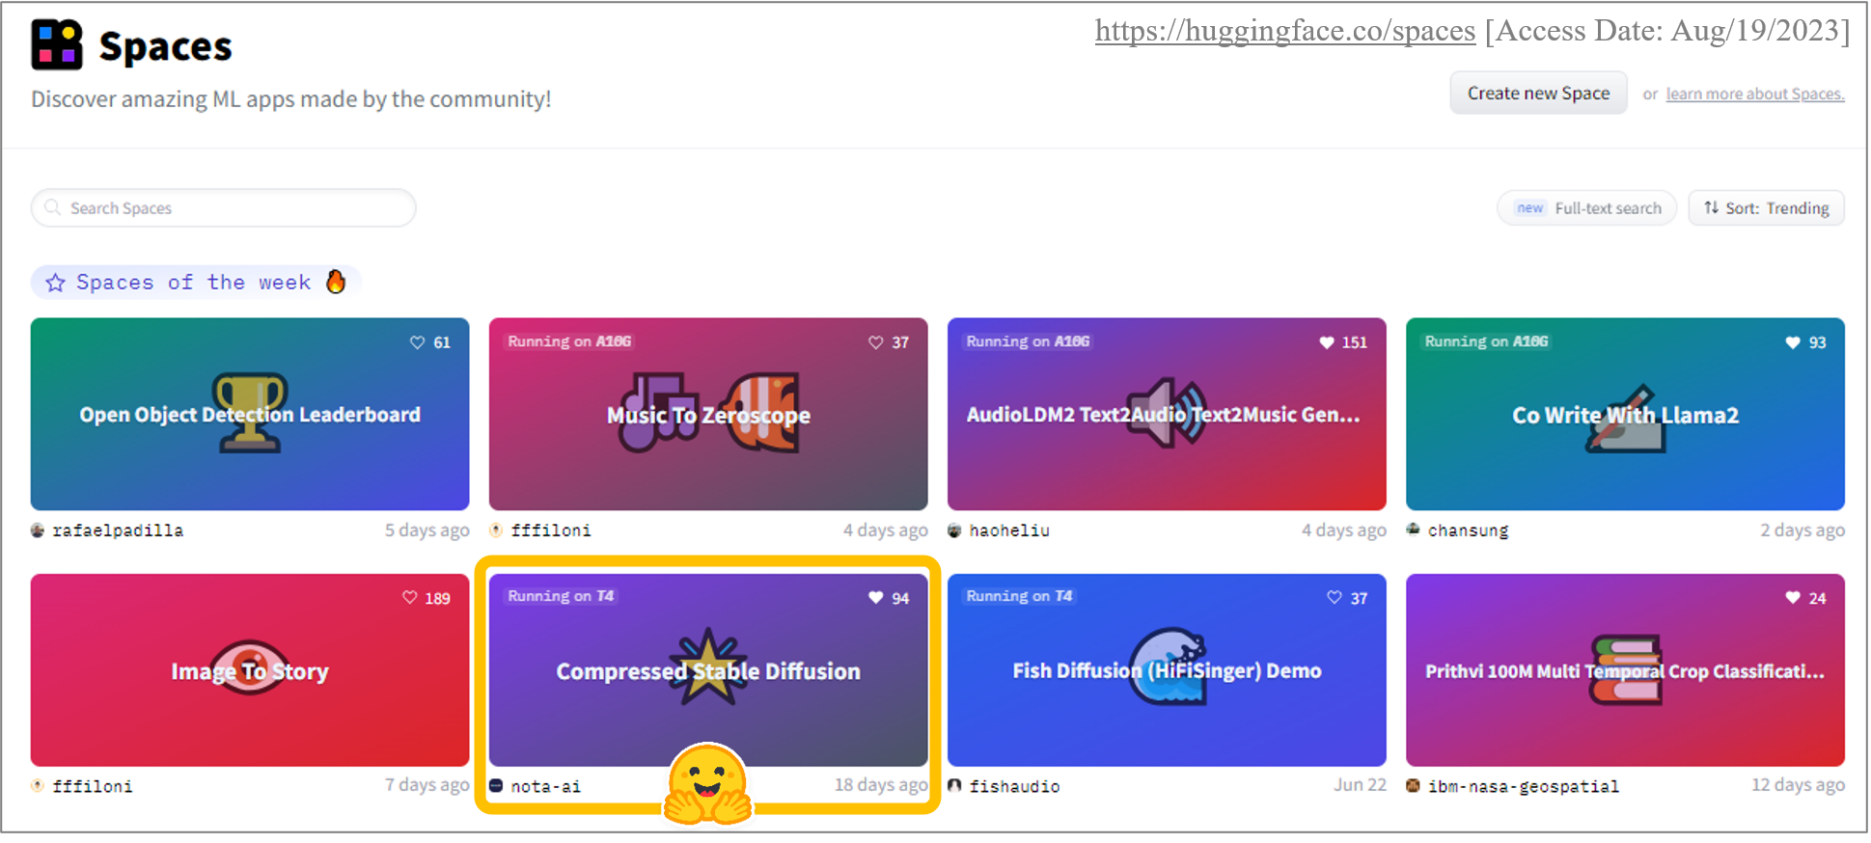Like the Image To Story space

(409, 598)
